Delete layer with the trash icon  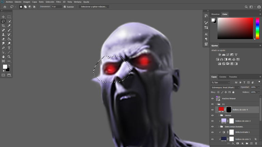(256, 143)
